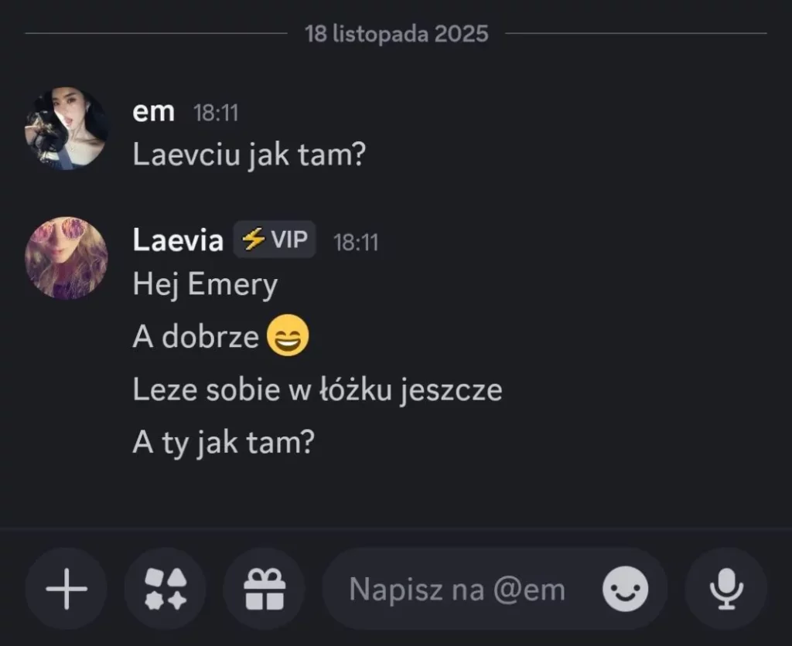The height and width of the screenshot is (646, 792).
Task: Open em's profile avatar
Action: click(x=67, y=128)
